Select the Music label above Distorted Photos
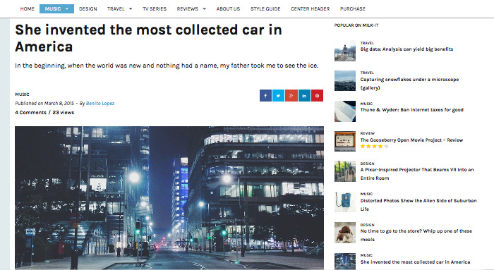 click(x=366, y=194)
